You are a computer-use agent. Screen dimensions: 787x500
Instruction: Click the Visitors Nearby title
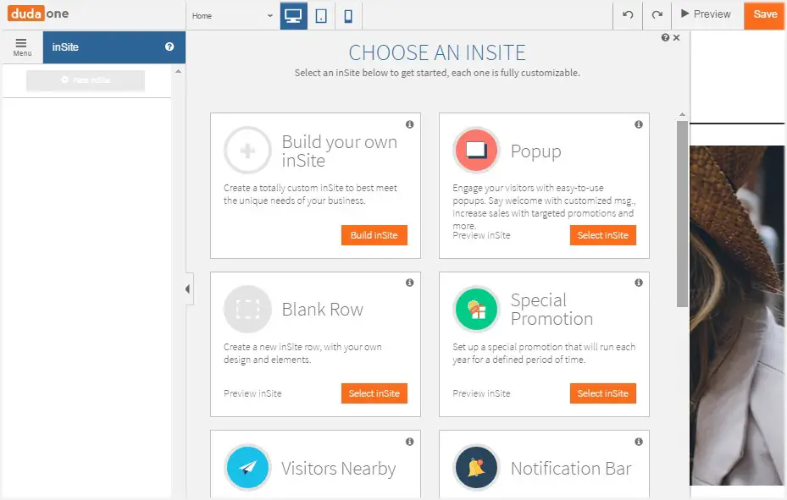[x=338, y=469]
